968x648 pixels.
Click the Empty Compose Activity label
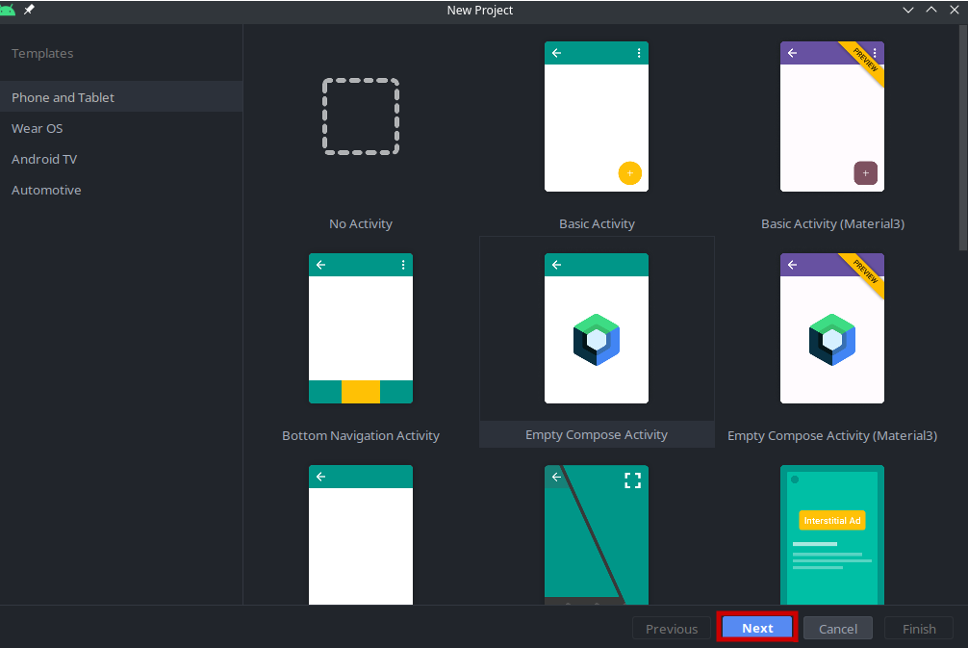[597, 435]
